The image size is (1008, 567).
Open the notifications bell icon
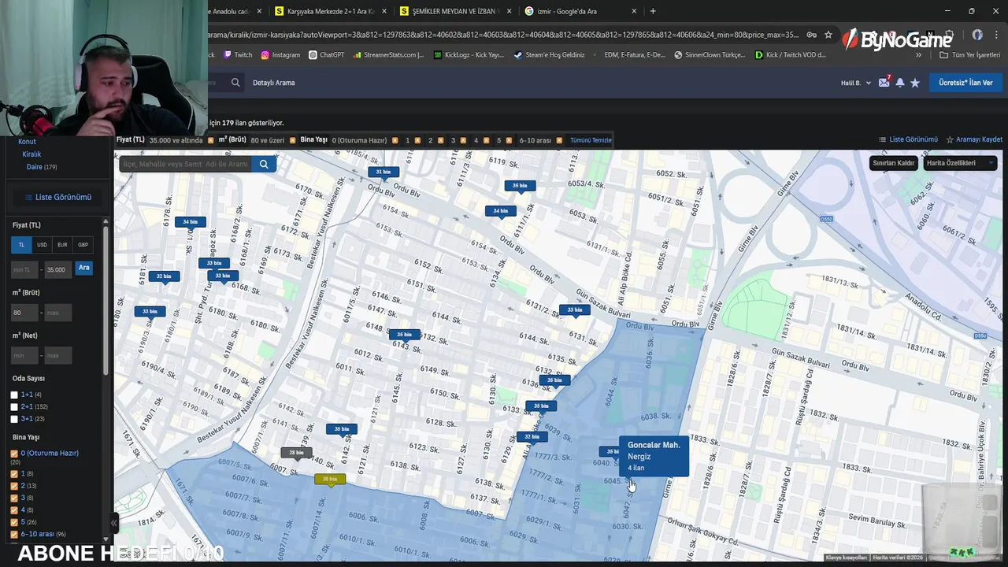pos(900,83)
